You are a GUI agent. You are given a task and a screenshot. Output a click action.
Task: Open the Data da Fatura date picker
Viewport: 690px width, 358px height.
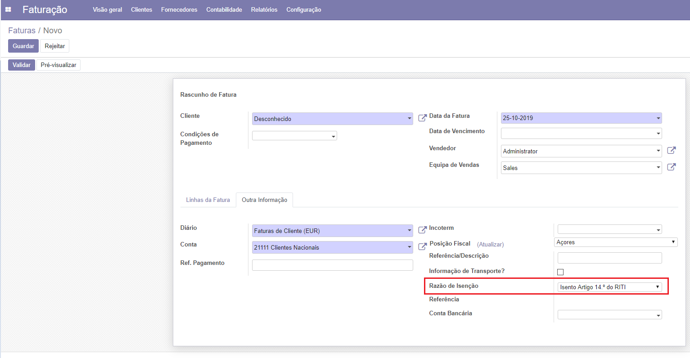[581, 118]
